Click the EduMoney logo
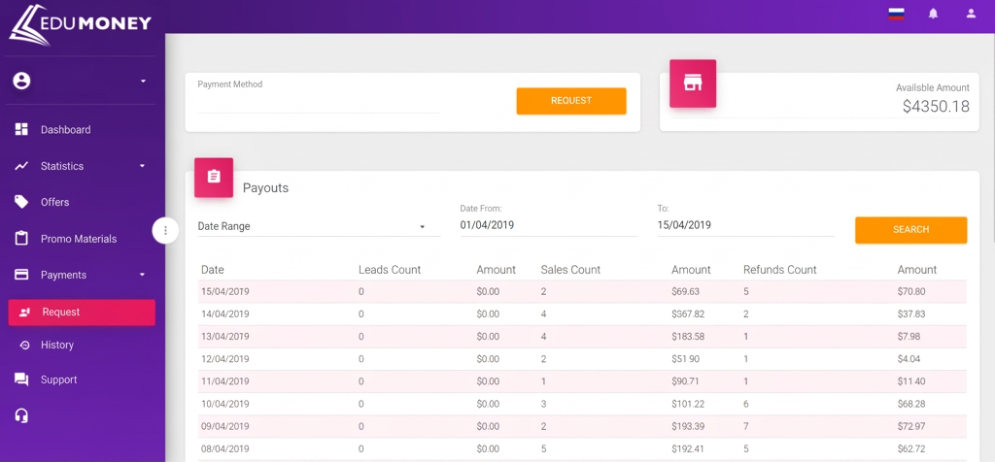This screenshot has width=995, height=462. click(80, 24)
